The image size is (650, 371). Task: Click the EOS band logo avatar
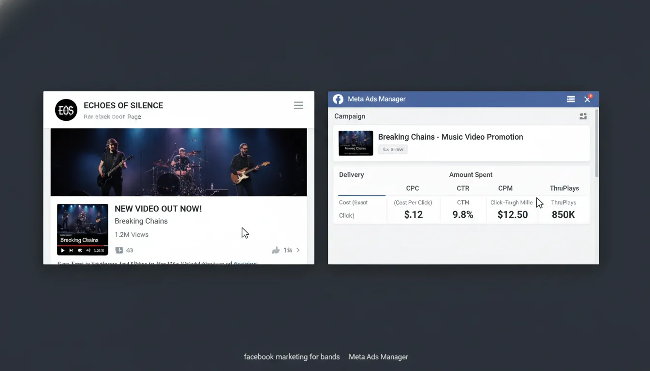66,110
